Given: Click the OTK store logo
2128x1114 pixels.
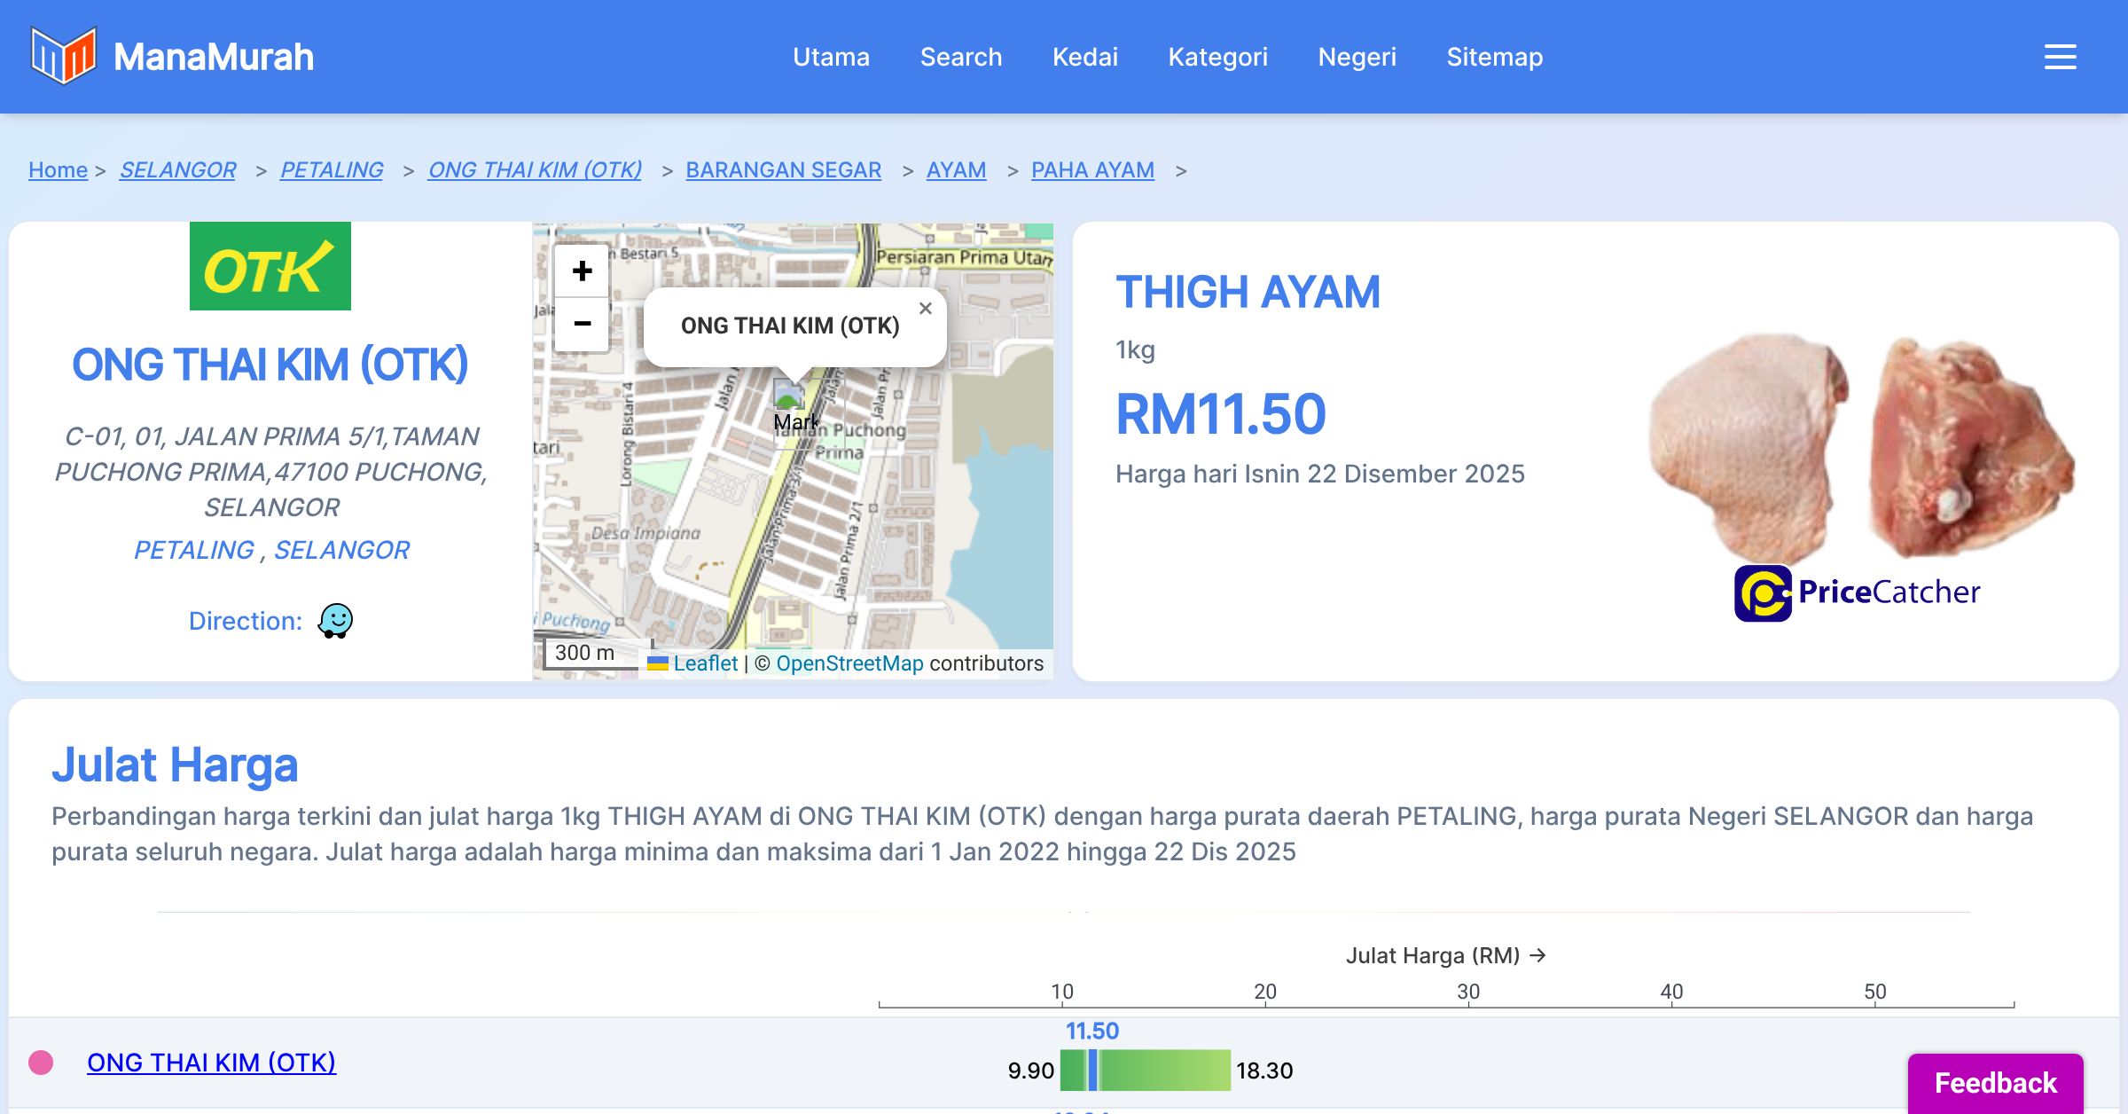Looking at the screenshot, I should (x=270, y=266).
